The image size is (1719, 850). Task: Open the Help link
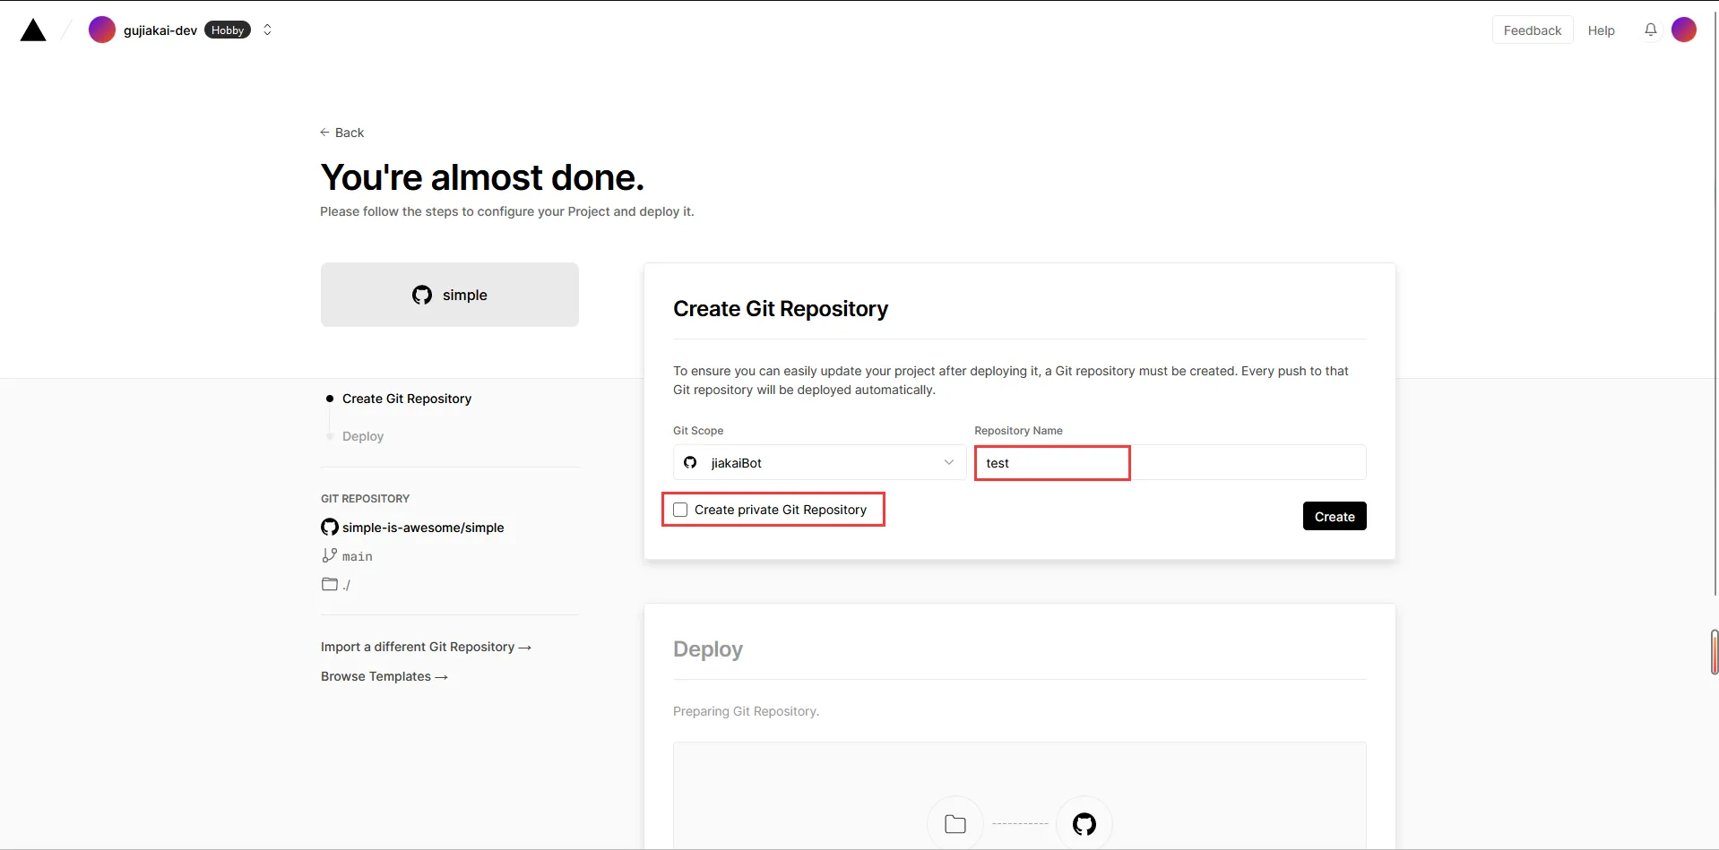click(x=1601, y=30)
